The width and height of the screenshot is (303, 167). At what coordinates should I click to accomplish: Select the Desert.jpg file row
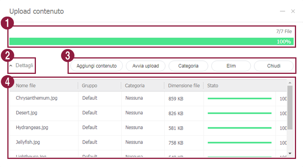coord(27,114)
